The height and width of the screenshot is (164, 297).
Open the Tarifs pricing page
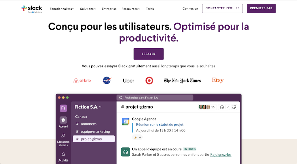150,9
